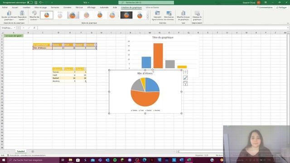Switch to the Mise en forme tab
The image size is (290, 163).
[152, 7]
